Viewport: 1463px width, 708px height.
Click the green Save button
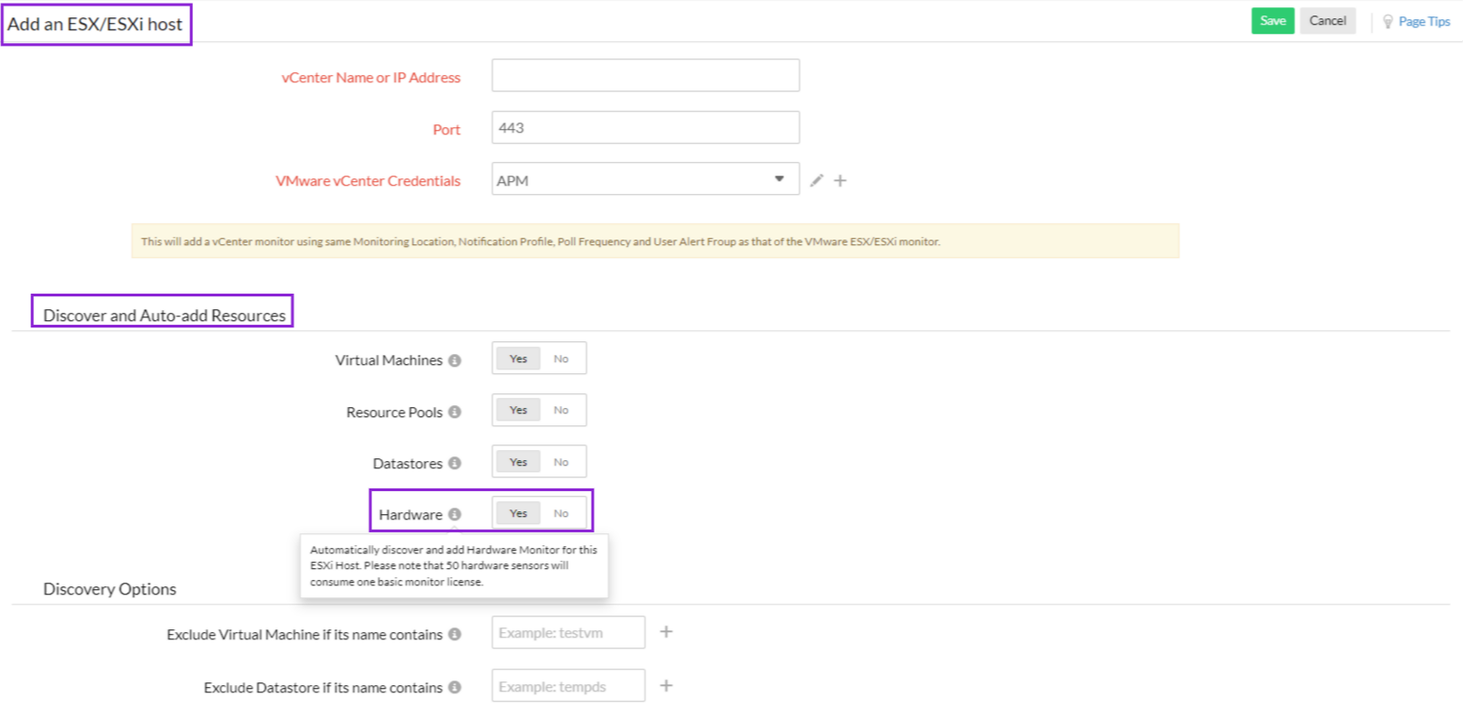tap(1272, 21)
